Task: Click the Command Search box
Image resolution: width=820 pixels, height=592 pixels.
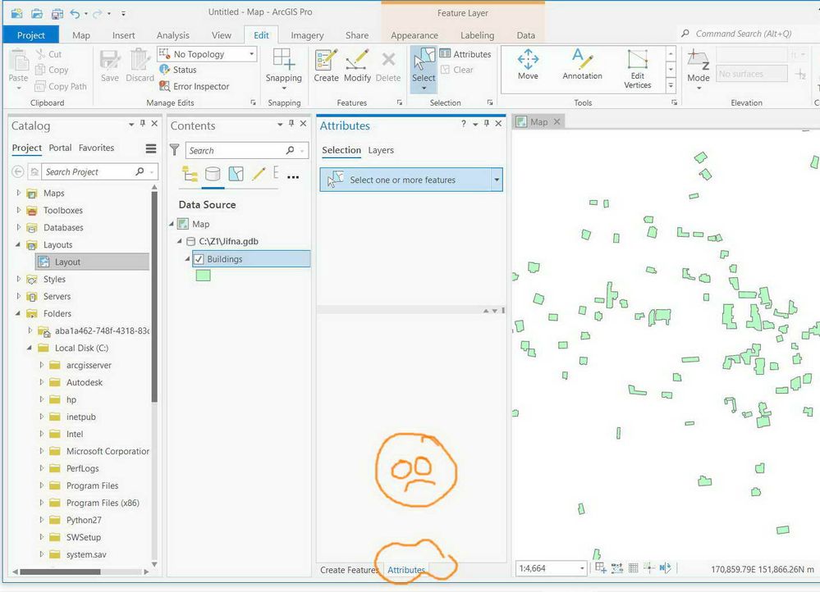Action: tap(745, 34)
